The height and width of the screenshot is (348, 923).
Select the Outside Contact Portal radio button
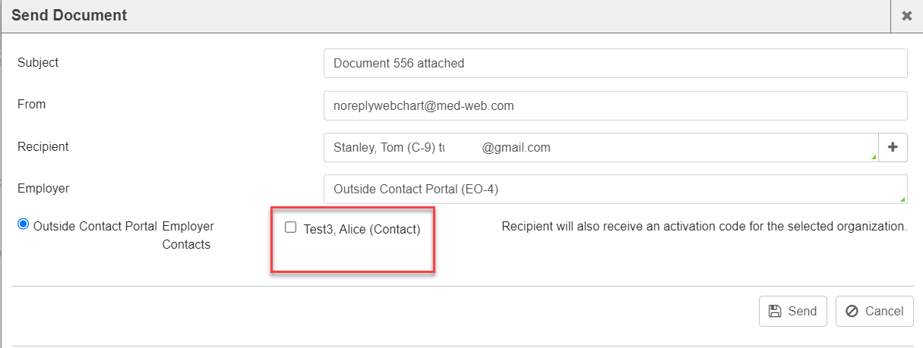(23, 224)
